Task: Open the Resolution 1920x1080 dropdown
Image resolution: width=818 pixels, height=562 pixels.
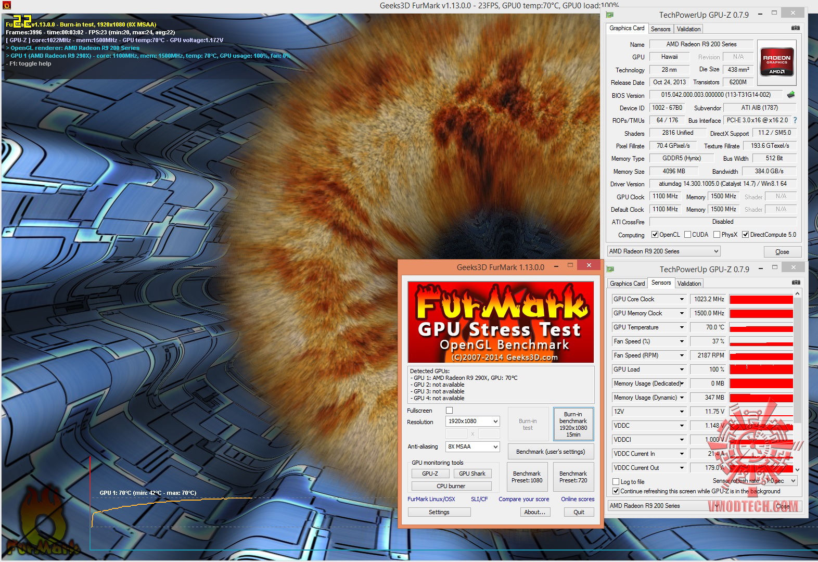Action: click(x=472, y=421)
